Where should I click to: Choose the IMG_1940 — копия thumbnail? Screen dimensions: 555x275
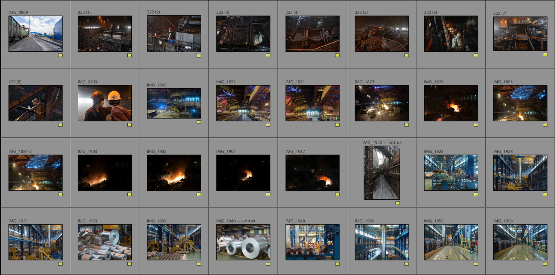click(243, 242)
